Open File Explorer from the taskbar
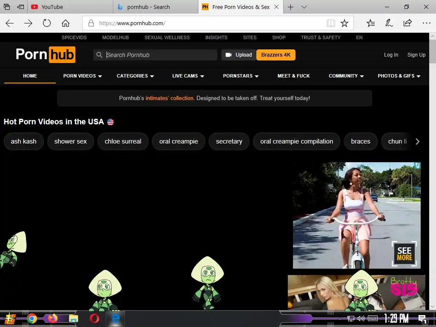The image size is (436, 327). pos(73,319)
